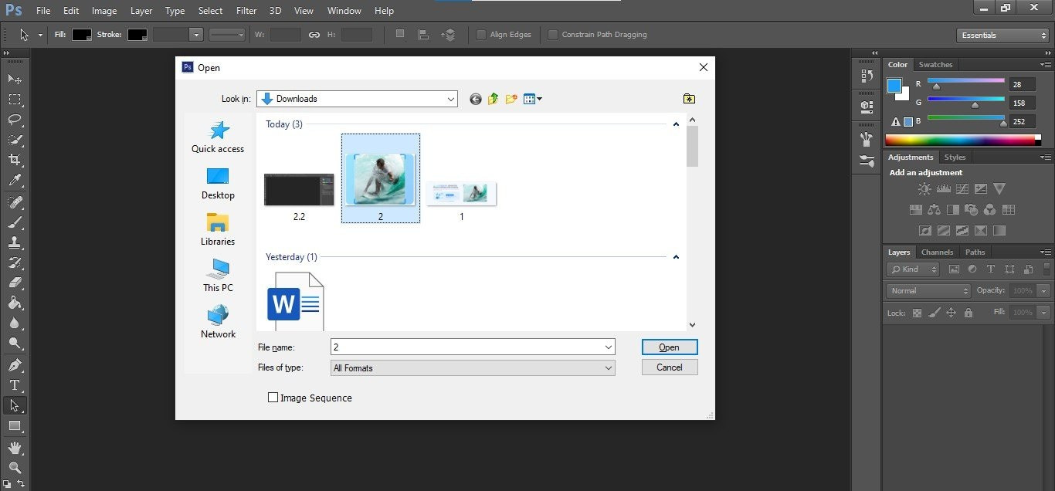This screenshot has width=1055, height=491.
Task: Select the Horizontal Type tool
Action: click(x=15, y=385)
